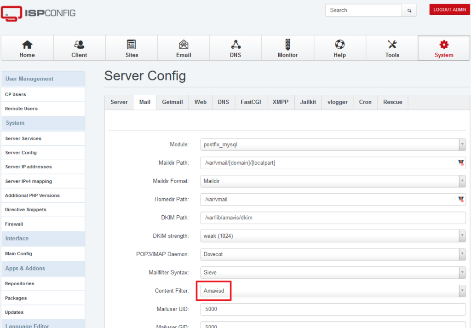
Task: Open the Module dropdown
Action: pos(333,144)
